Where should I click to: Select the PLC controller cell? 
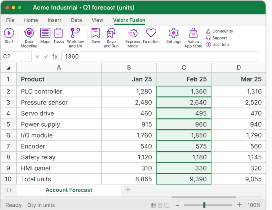click(59, 91)
